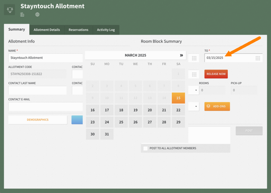Image resolution: width=271 pixels, height=193 pixels.
Task: Select March 29 in the calendar
Action: tap(179, 122)
